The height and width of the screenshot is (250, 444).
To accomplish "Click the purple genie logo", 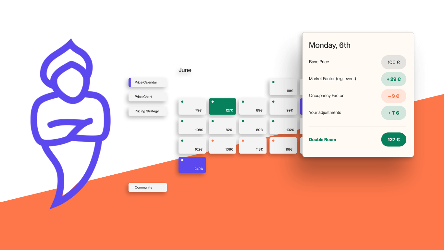I will click(x=71, y=124).
